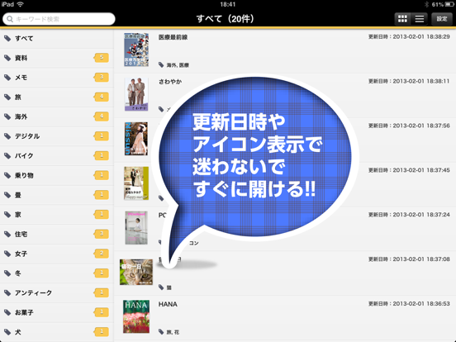Select the メモ tag
The height and width of the screenshot is (342, 456).
[57, 78]
